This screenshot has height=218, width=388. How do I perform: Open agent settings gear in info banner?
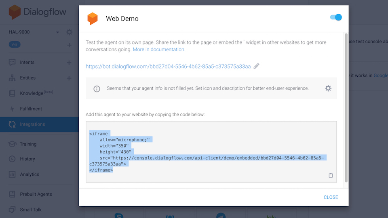pos(328,88)
